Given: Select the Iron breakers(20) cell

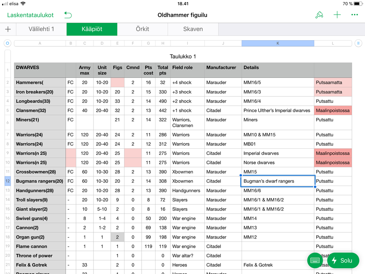Looking at the screenshot, I should click(40, 92).
